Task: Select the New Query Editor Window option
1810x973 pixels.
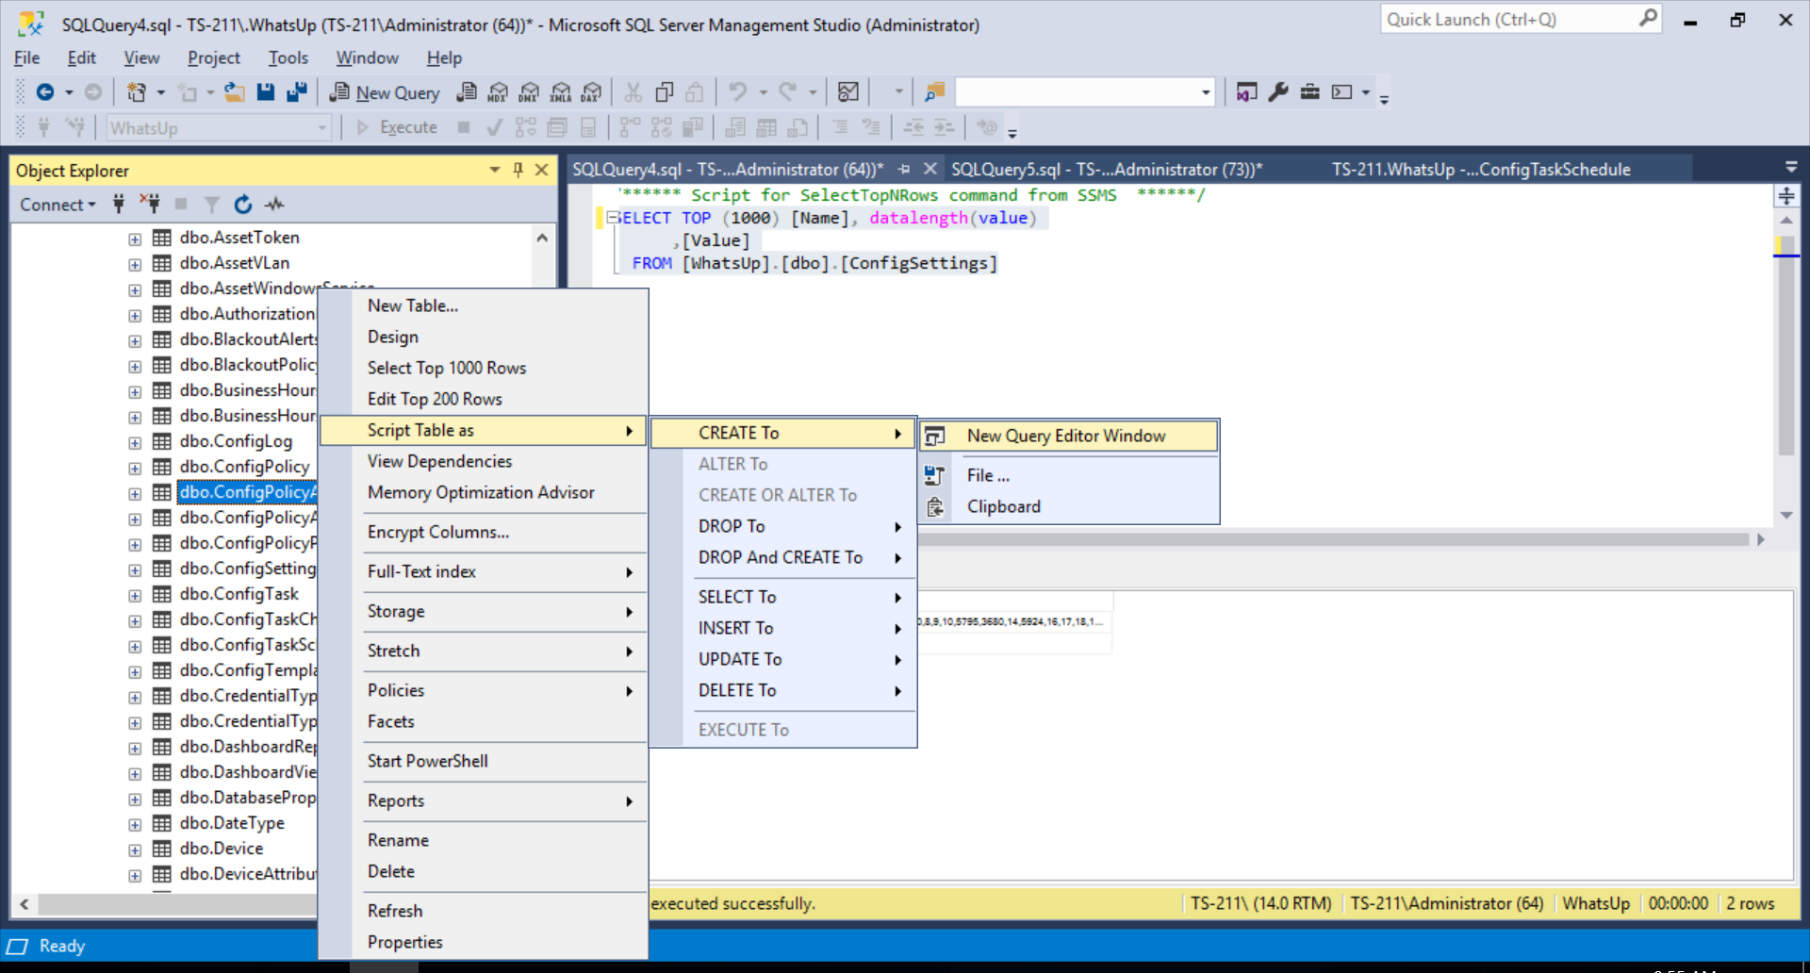Action: tap(1064, 436)
